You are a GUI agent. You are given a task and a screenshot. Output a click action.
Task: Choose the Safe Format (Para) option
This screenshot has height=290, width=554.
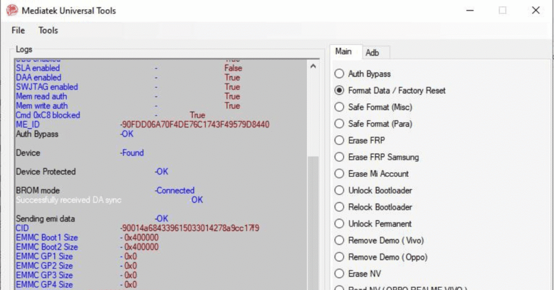tap(373, 124)
